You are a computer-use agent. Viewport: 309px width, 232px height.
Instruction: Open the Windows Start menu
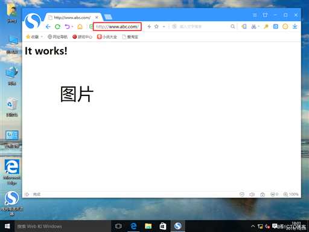coord(7,226)
